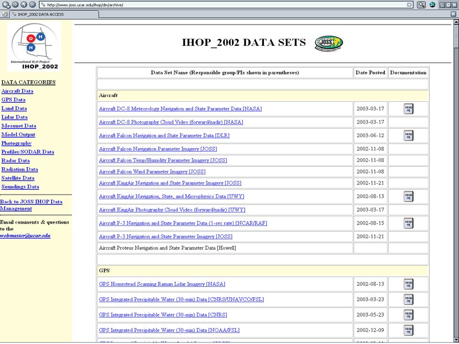The width and height of the screenshot is (459, 344).
Task: Open README for GPS Precipitable Water NOAA/FSL
Action: coord(408,330)
